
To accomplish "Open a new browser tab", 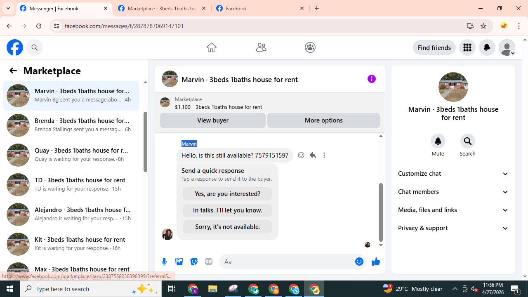I will coord(317,8).
